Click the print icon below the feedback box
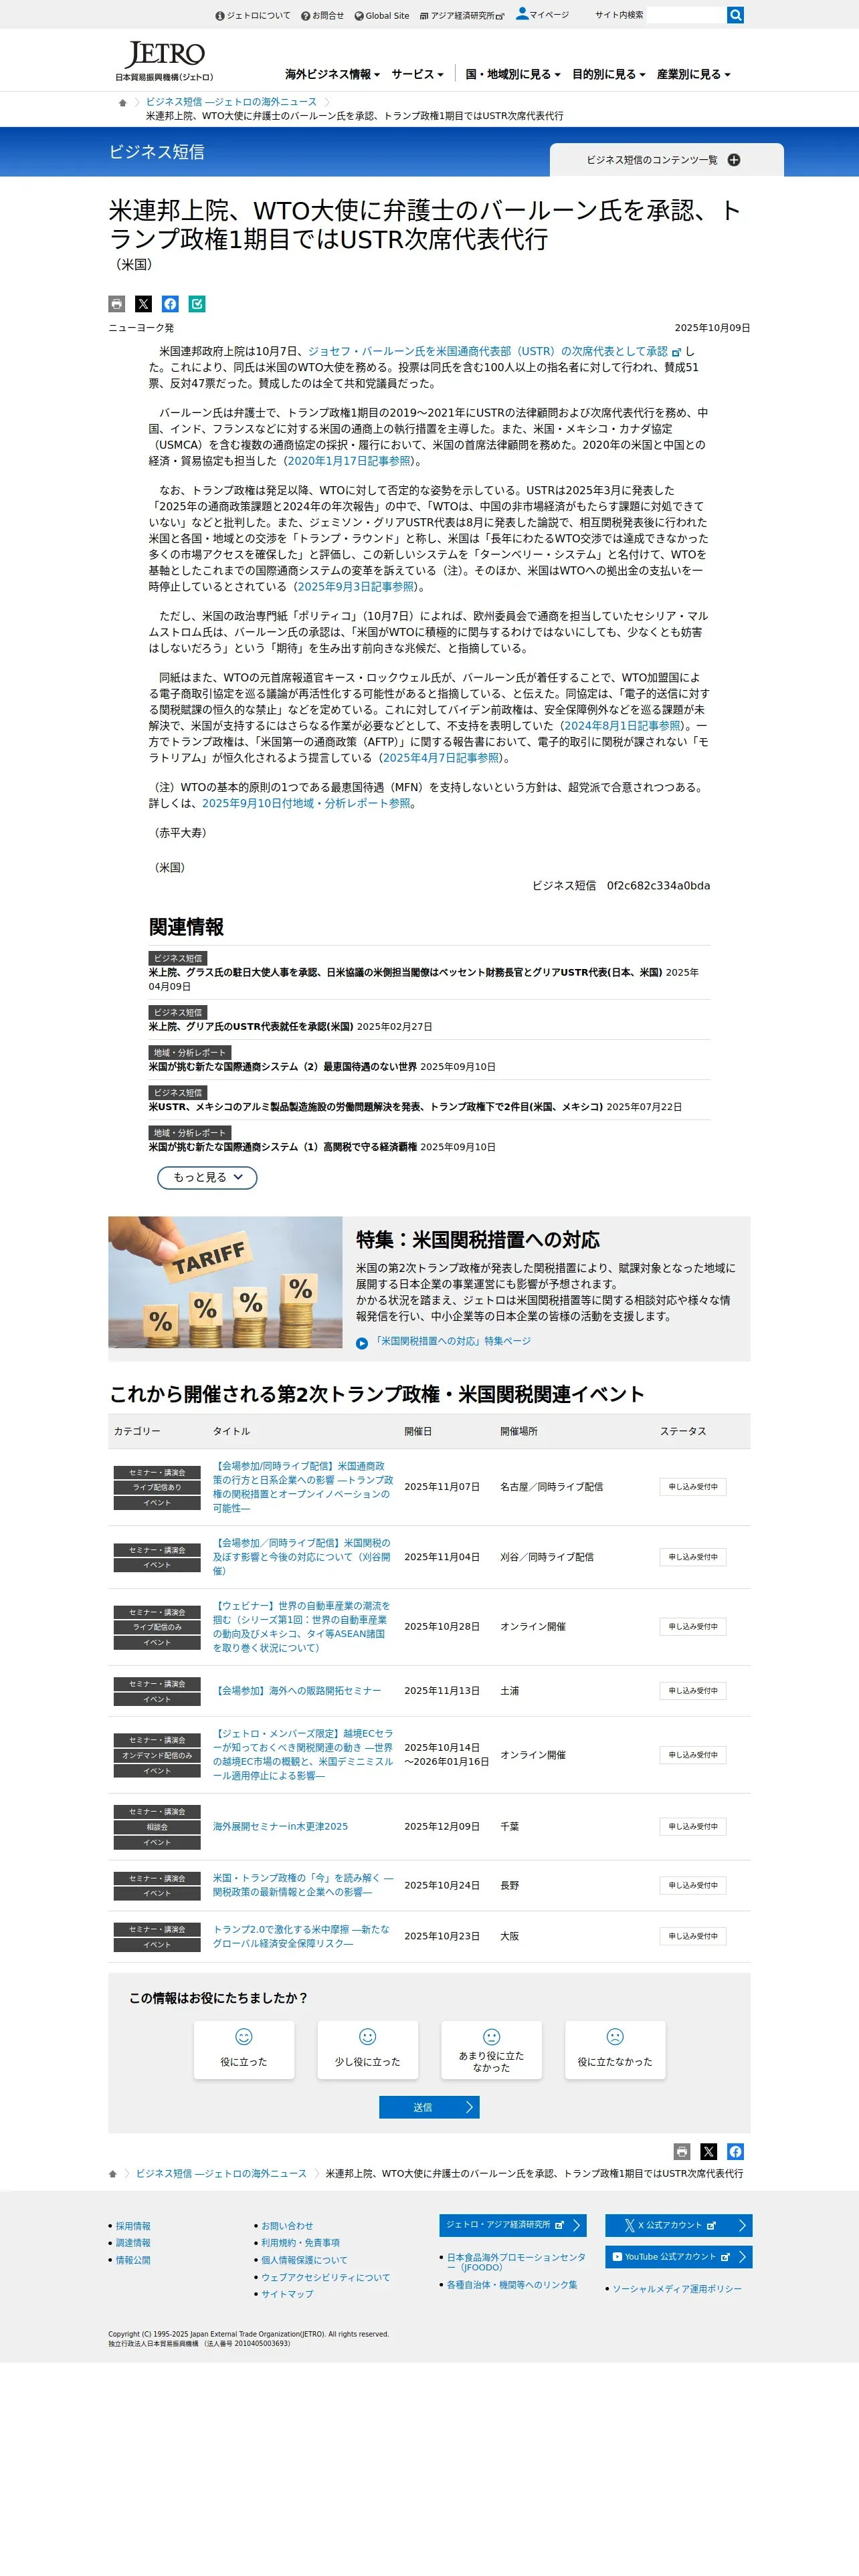 pyautogui.click(x=682, y=2151)
